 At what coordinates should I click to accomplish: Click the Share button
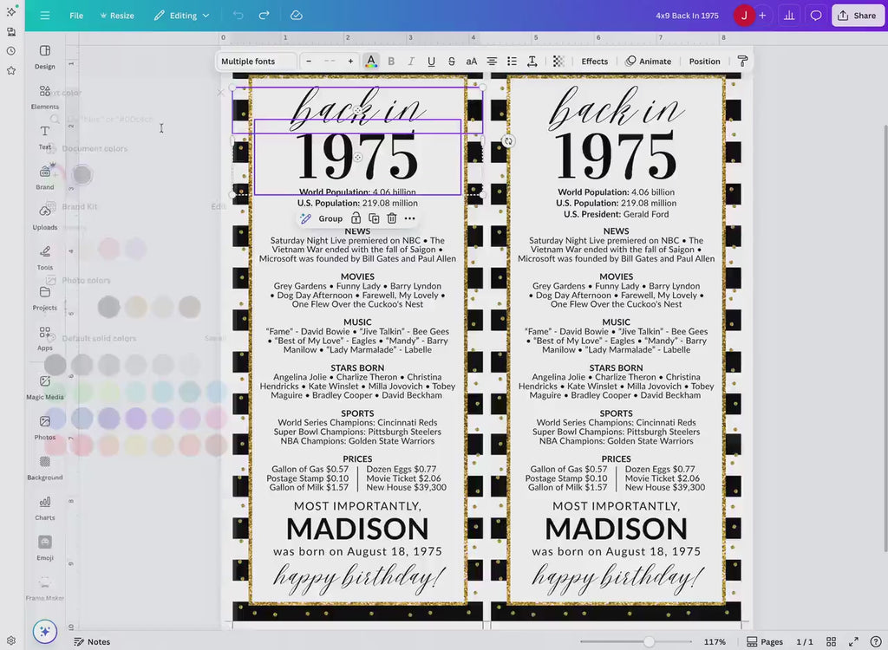(856, 16)
